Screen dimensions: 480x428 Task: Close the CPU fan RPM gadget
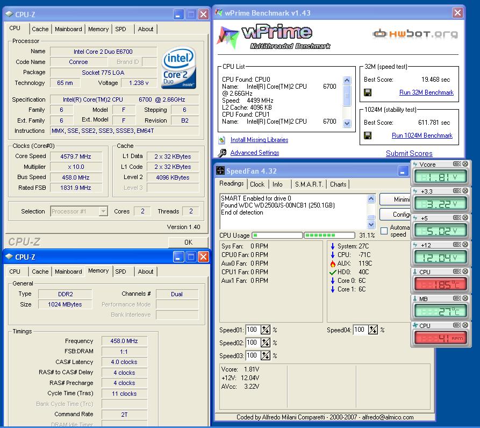coord(465,325)
